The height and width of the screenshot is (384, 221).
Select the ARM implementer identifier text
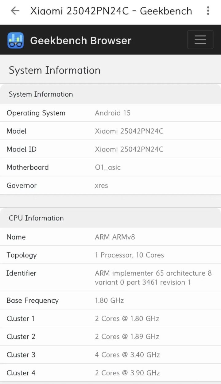[x=153, y=278]
